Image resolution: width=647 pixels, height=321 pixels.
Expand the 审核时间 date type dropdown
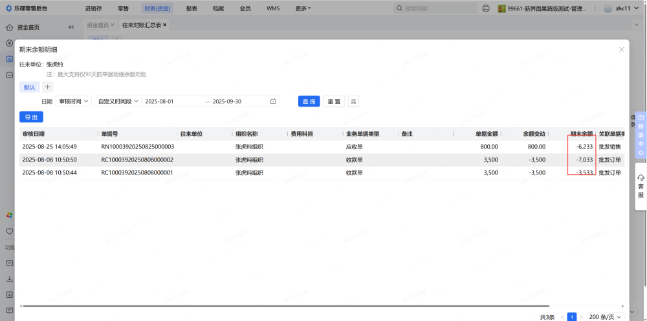[x=74, y=101]
